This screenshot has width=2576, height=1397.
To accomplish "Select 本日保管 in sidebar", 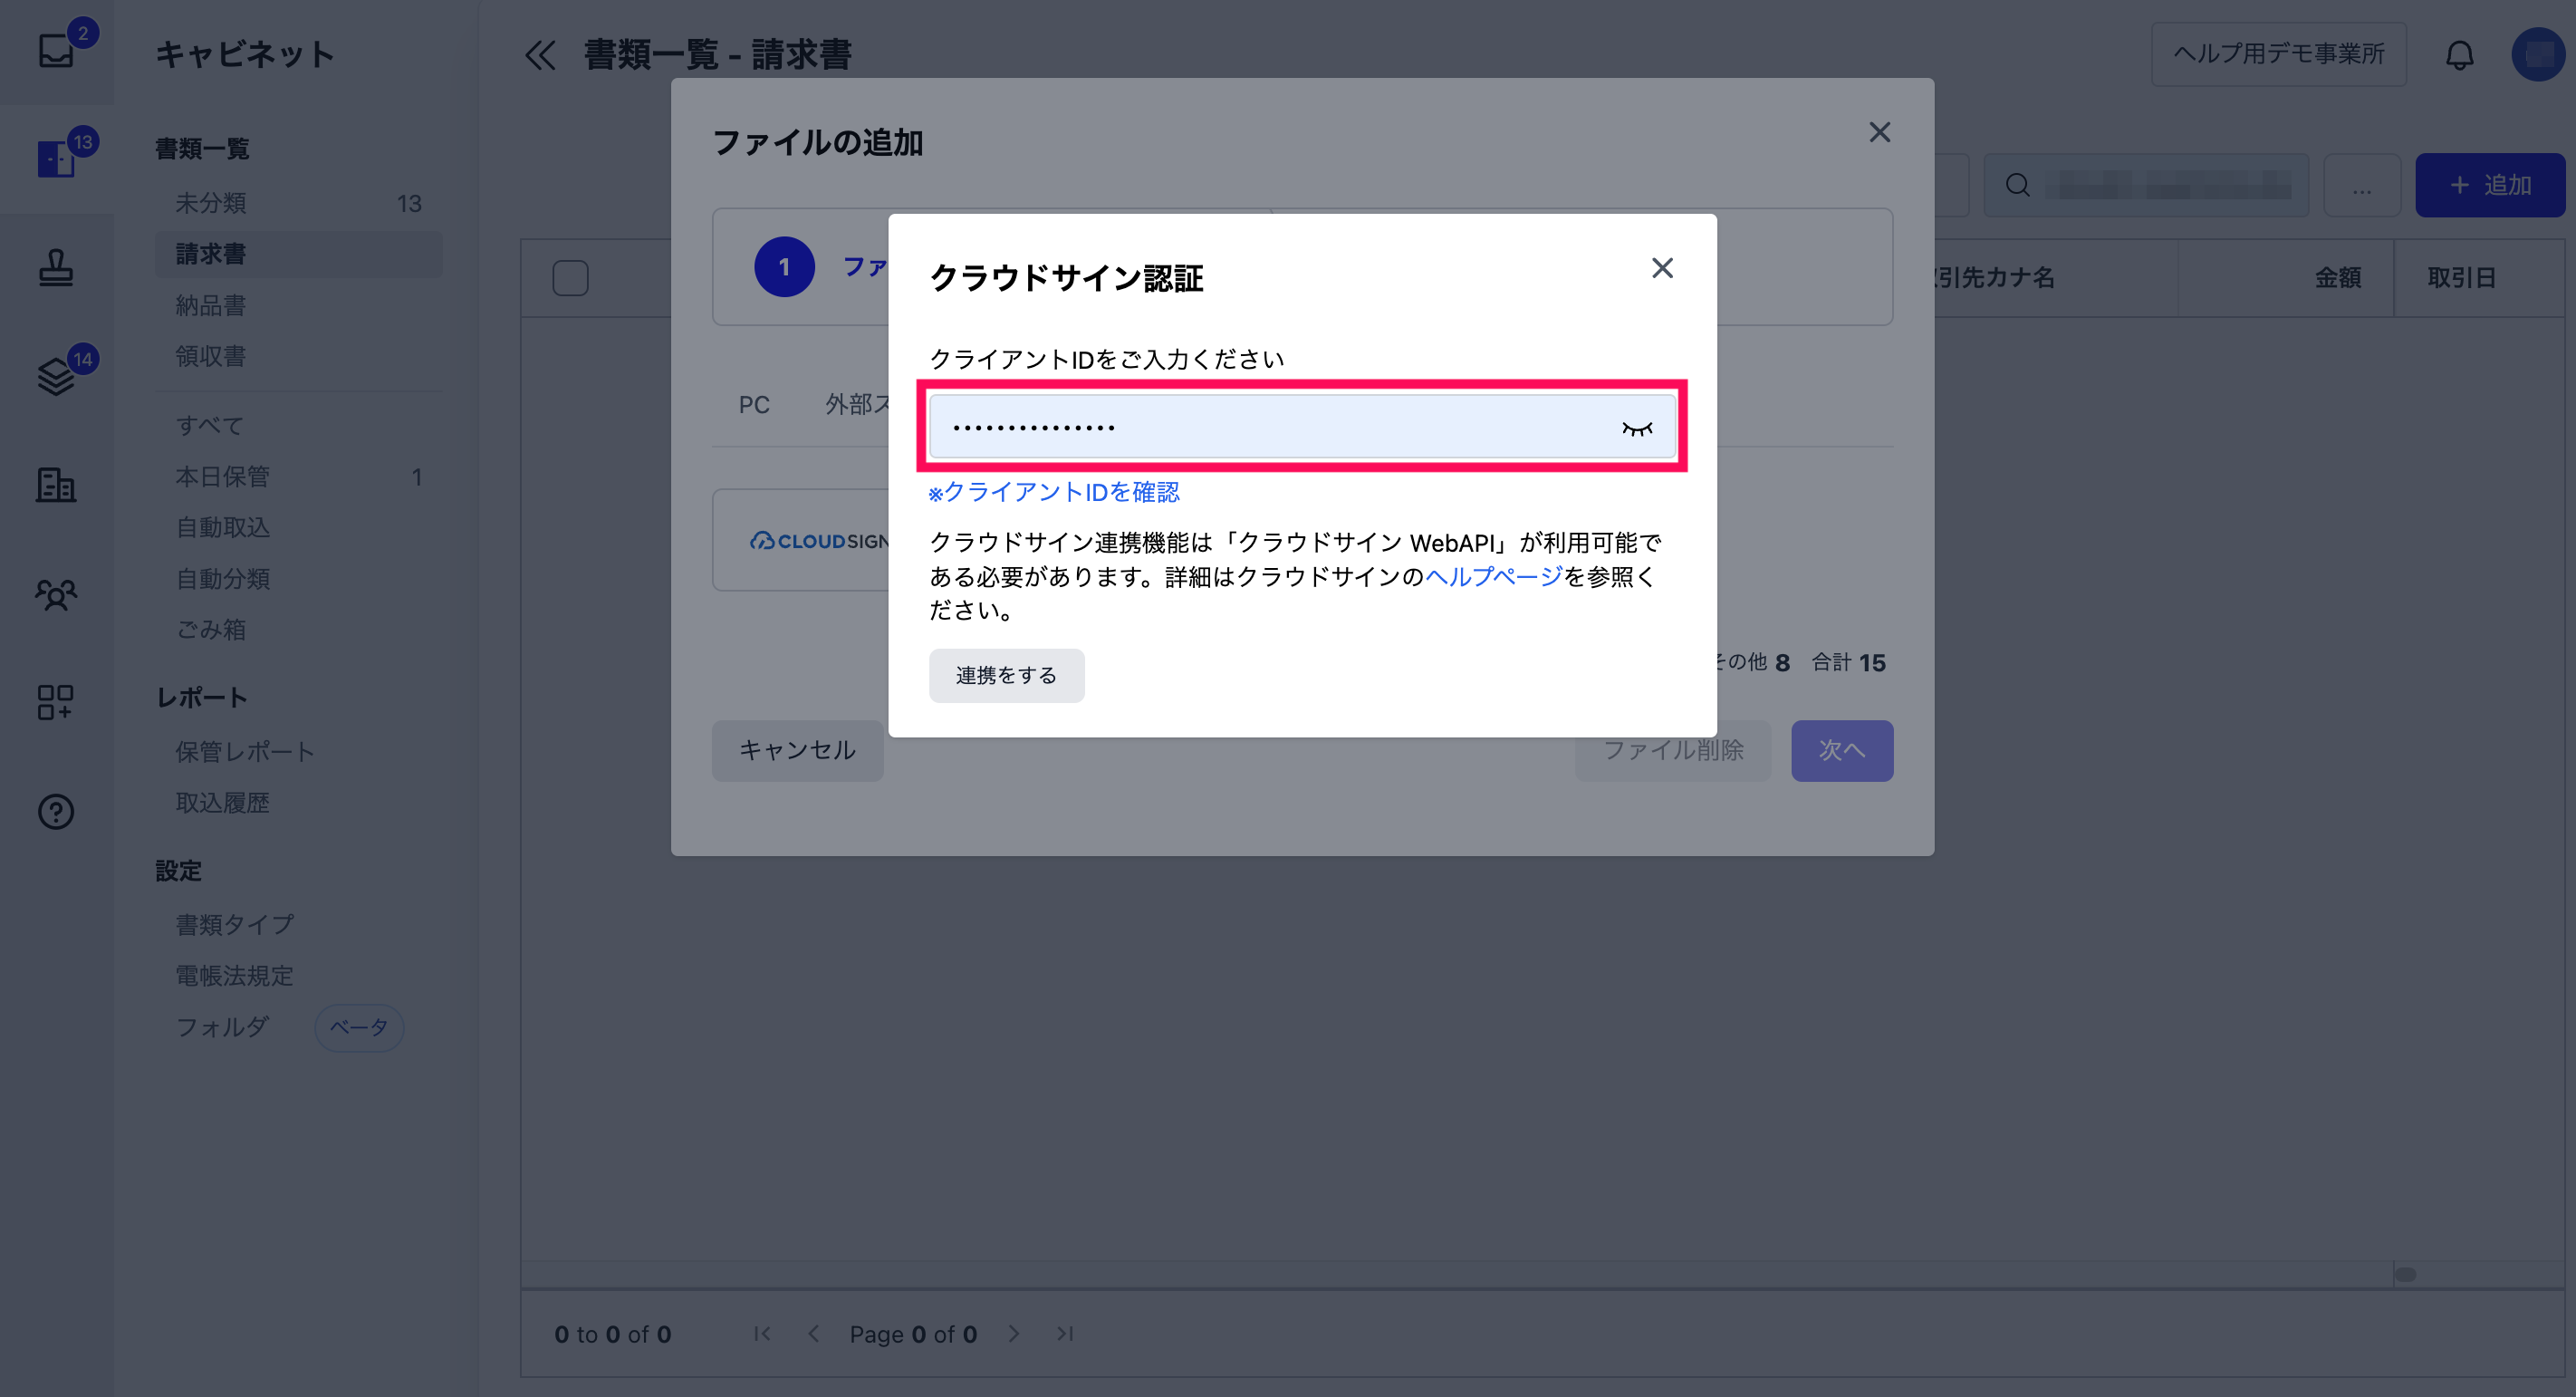I will pos(298,477).
